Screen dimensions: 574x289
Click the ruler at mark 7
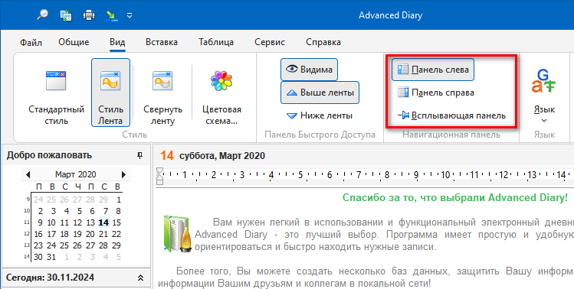[x=359, y=175]
